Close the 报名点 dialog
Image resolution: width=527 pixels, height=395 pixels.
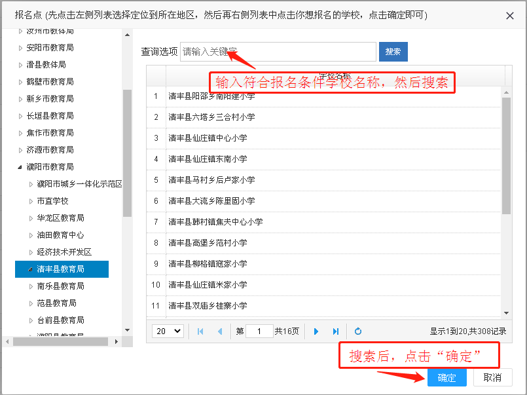[x=509, y=16]
